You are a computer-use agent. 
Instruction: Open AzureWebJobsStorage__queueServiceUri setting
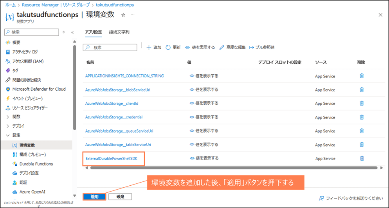(x=119, y=131)
